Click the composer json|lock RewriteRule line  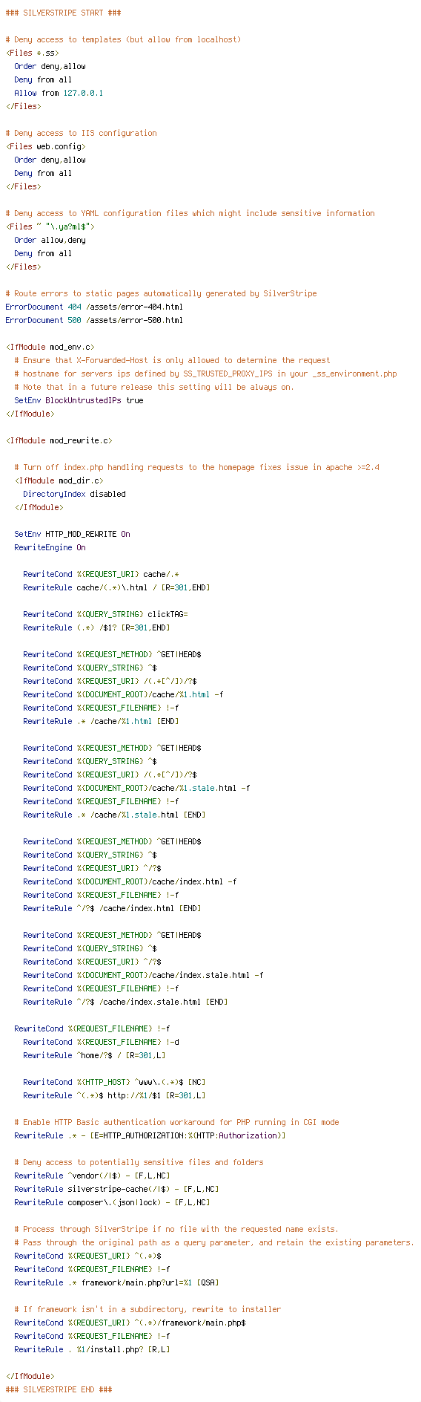tap(112, 1202)
